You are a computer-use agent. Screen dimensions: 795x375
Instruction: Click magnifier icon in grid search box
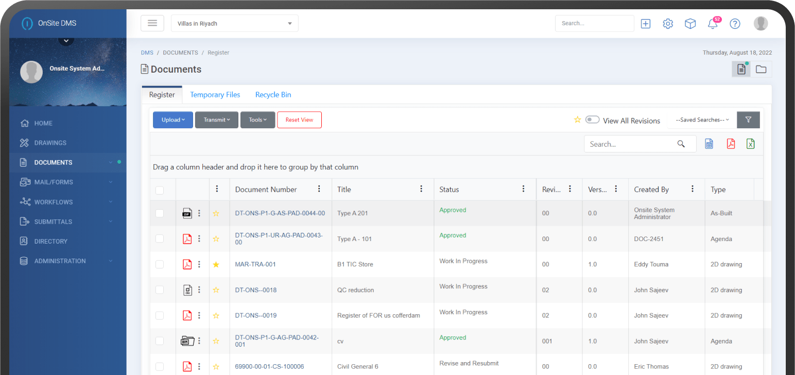[681, 144]
